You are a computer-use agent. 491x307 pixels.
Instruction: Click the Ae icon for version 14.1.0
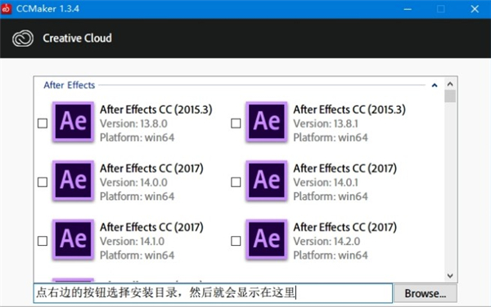pyautogui.click(x=74, y=239)
